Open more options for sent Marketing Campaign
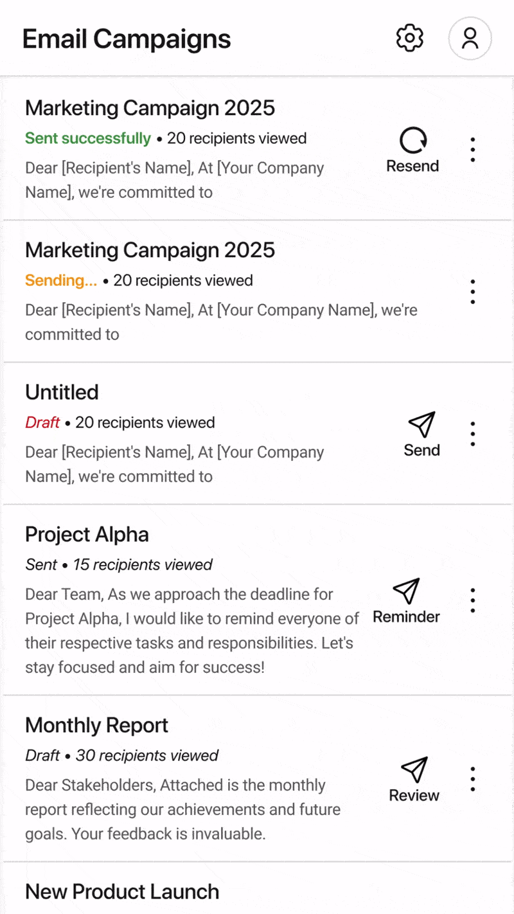The image size is (514, 914). (x=473, y=150)
